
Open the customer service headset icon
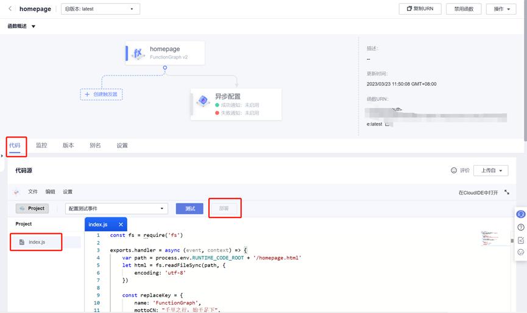[x=521, y=214]
